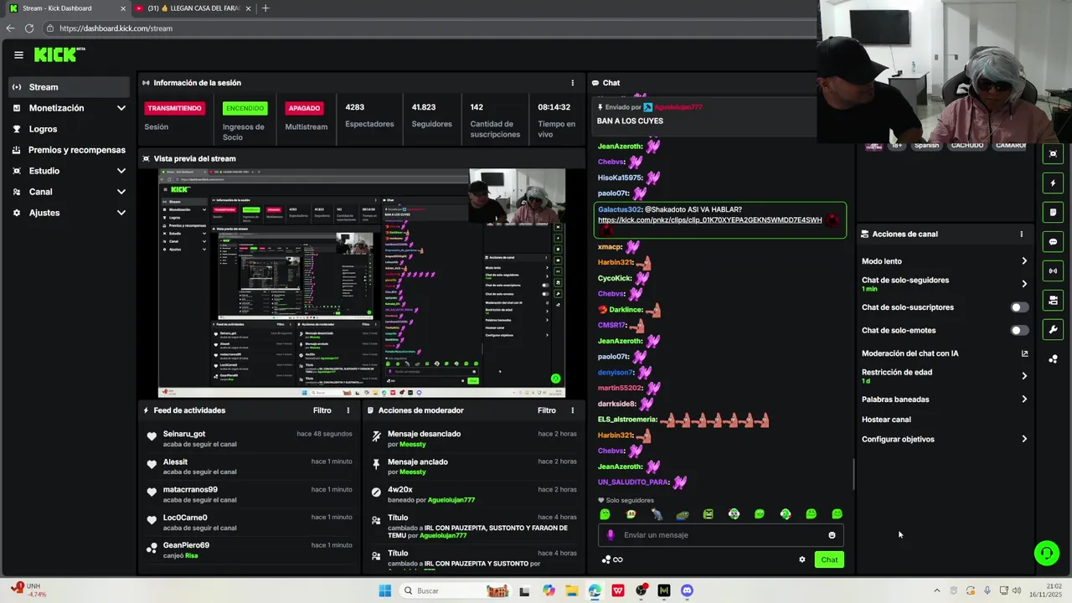The height and width of the screenshot is (603, 1072).
Task: Open Acciones de canal three-dot menu
Action: (1021, 234)
